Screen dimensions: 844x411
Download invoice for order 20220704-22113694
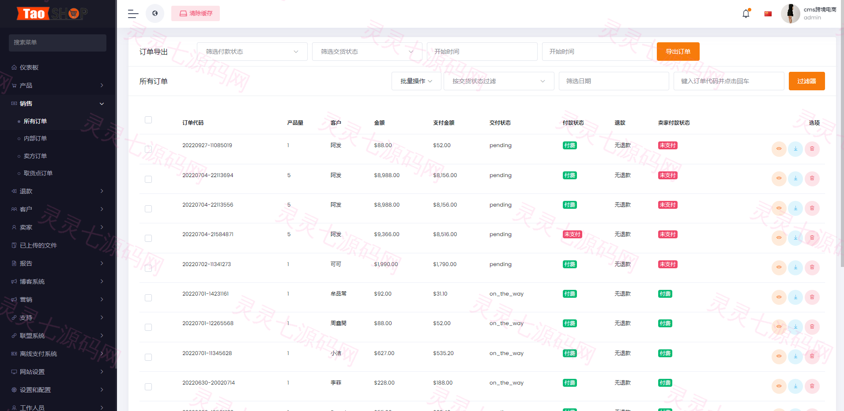(795, 178)
